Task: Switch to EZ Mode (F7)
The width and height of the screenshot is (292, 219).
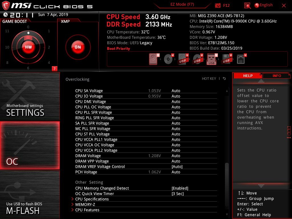Action: click(x=182, y=5)
